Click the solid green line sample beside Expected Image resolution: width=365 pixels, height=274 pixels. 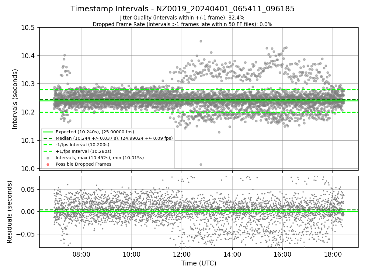coord(48,132)
